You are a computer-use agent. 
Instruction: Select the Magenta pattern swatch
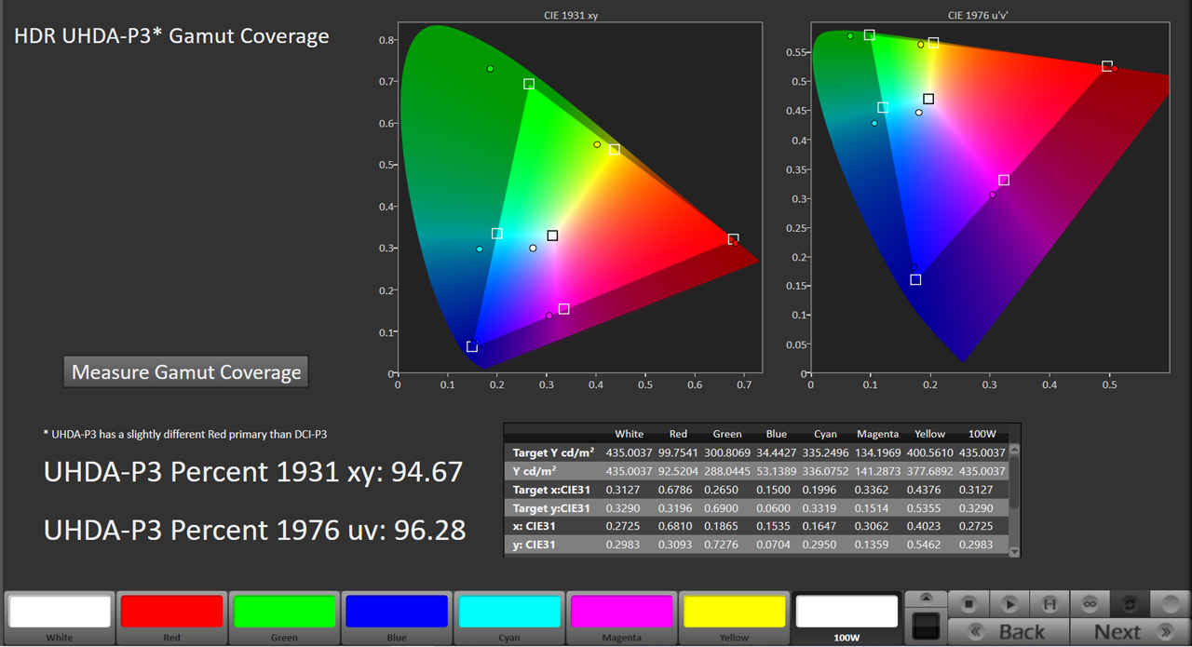[621, 617]
